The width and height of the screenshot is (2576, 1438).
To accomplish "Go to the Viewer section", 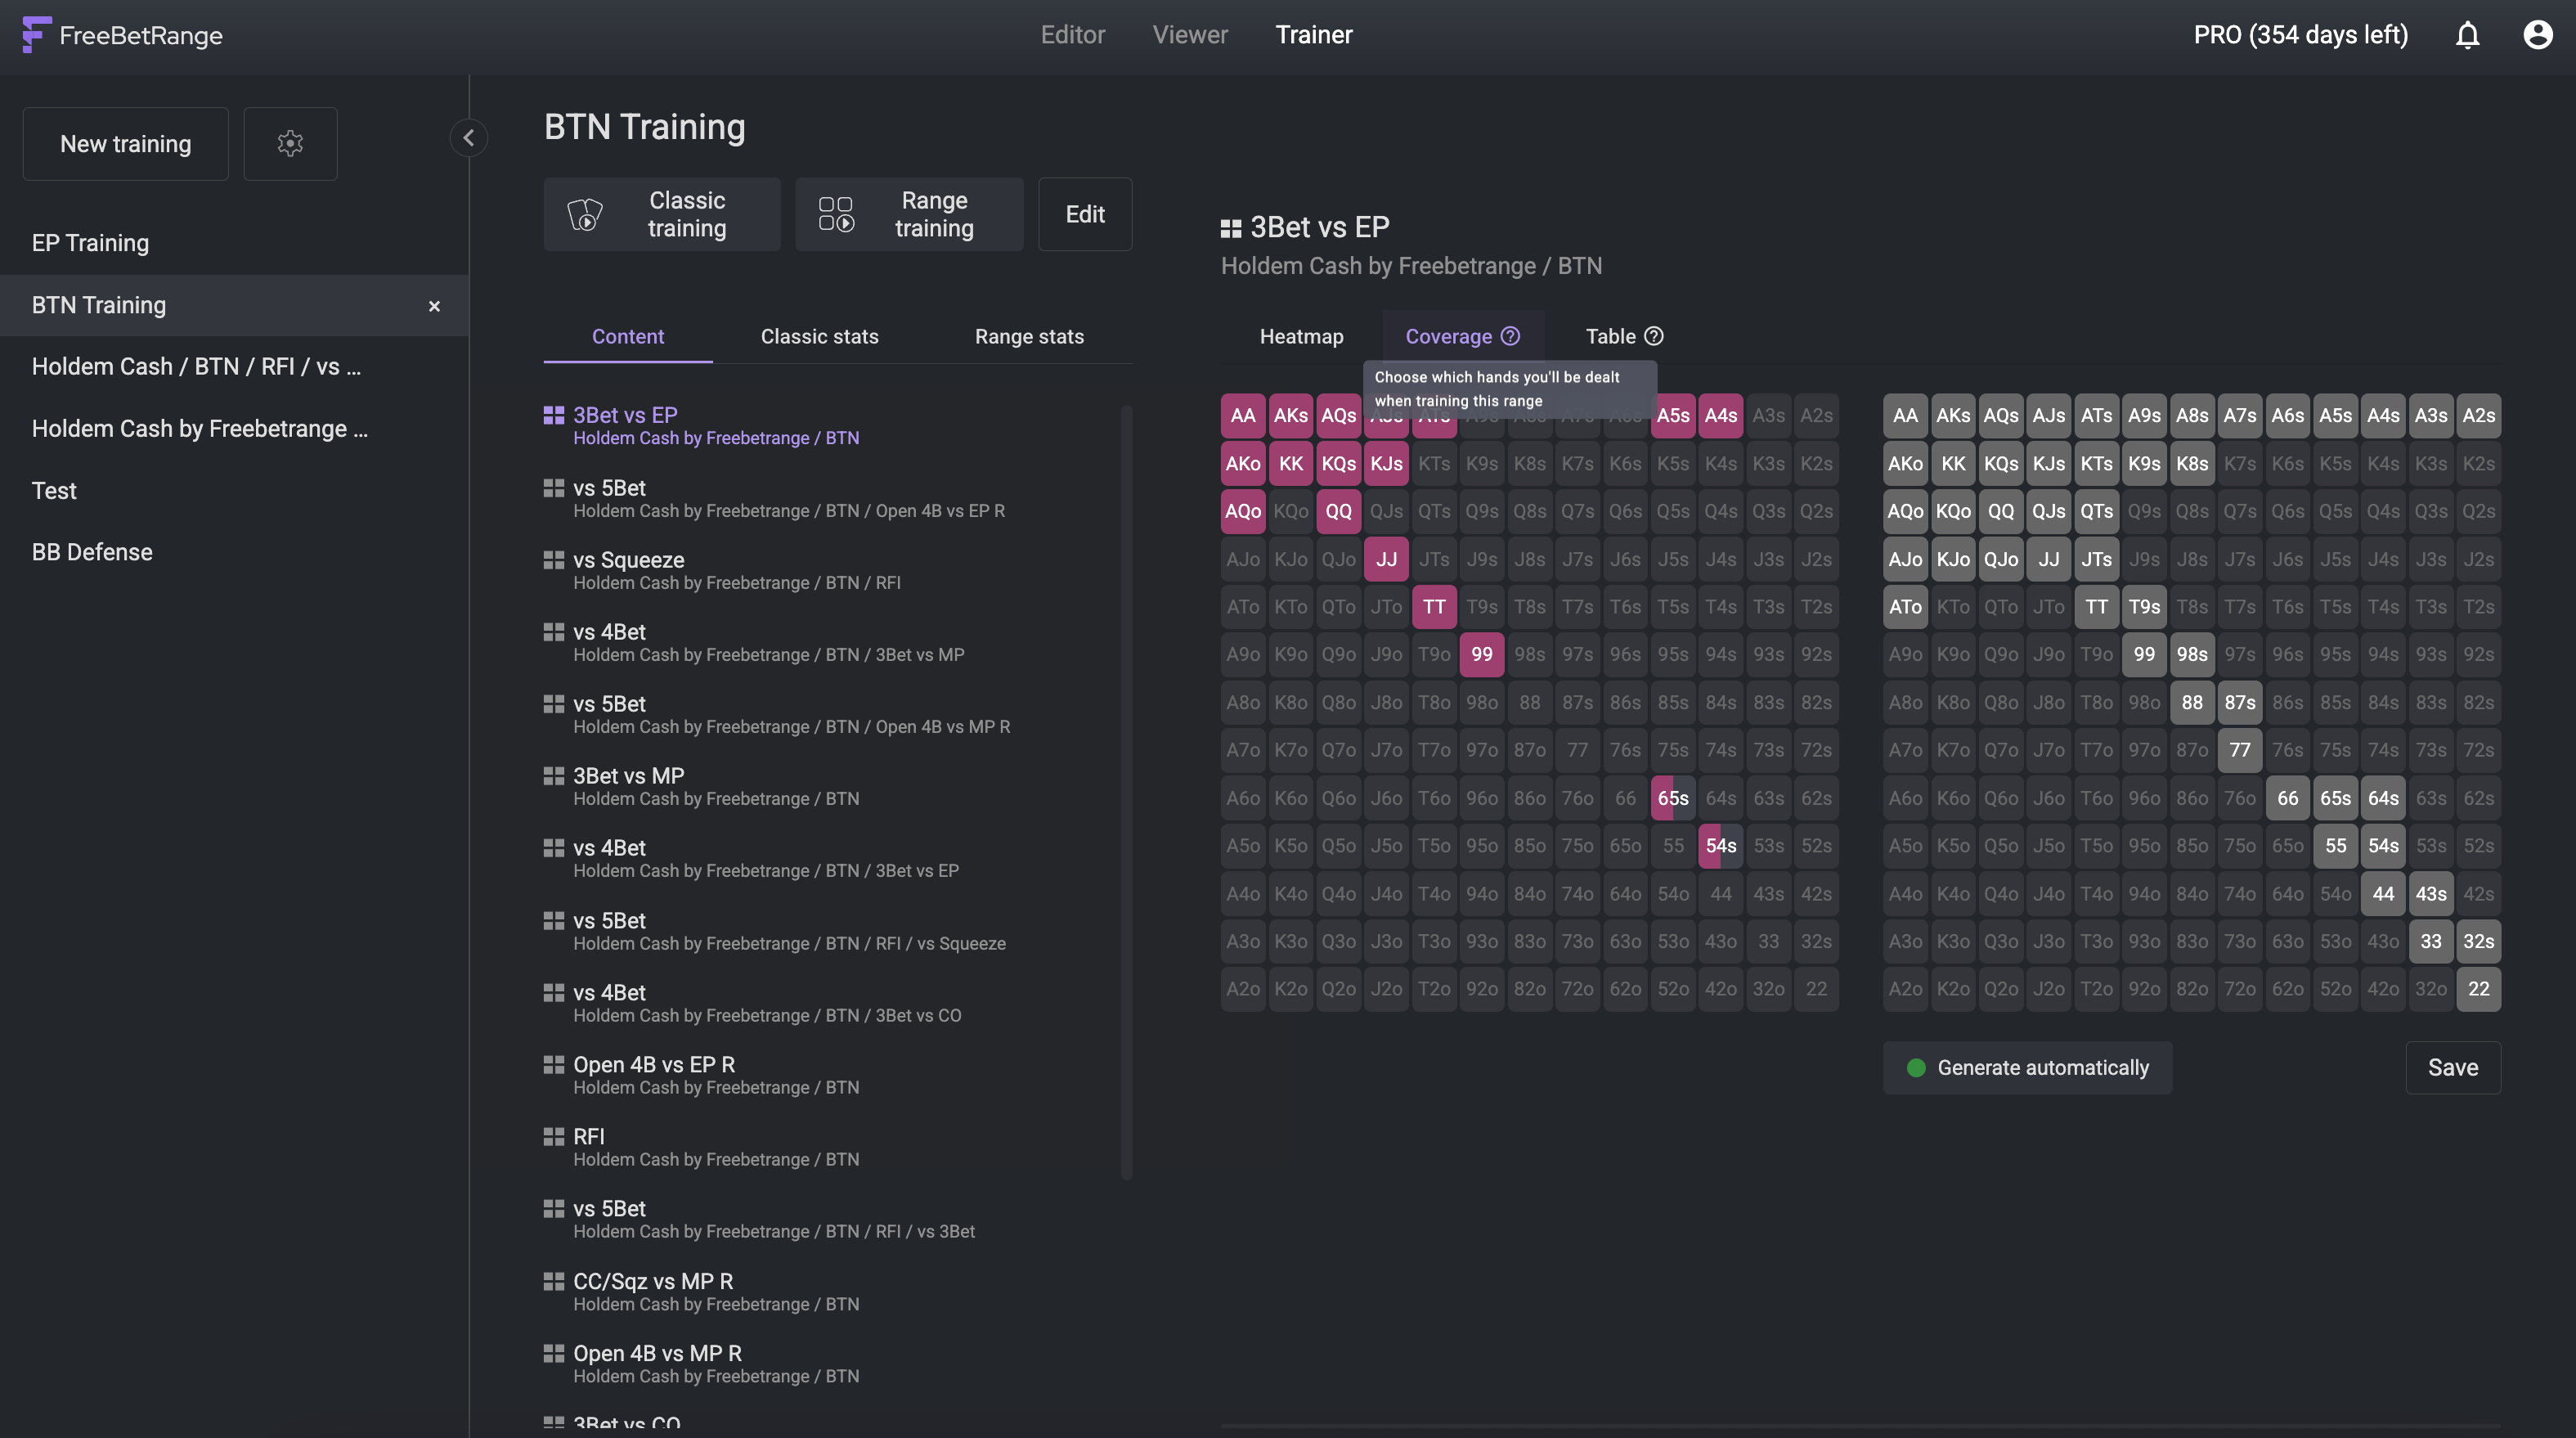I will click(1190, 35).
